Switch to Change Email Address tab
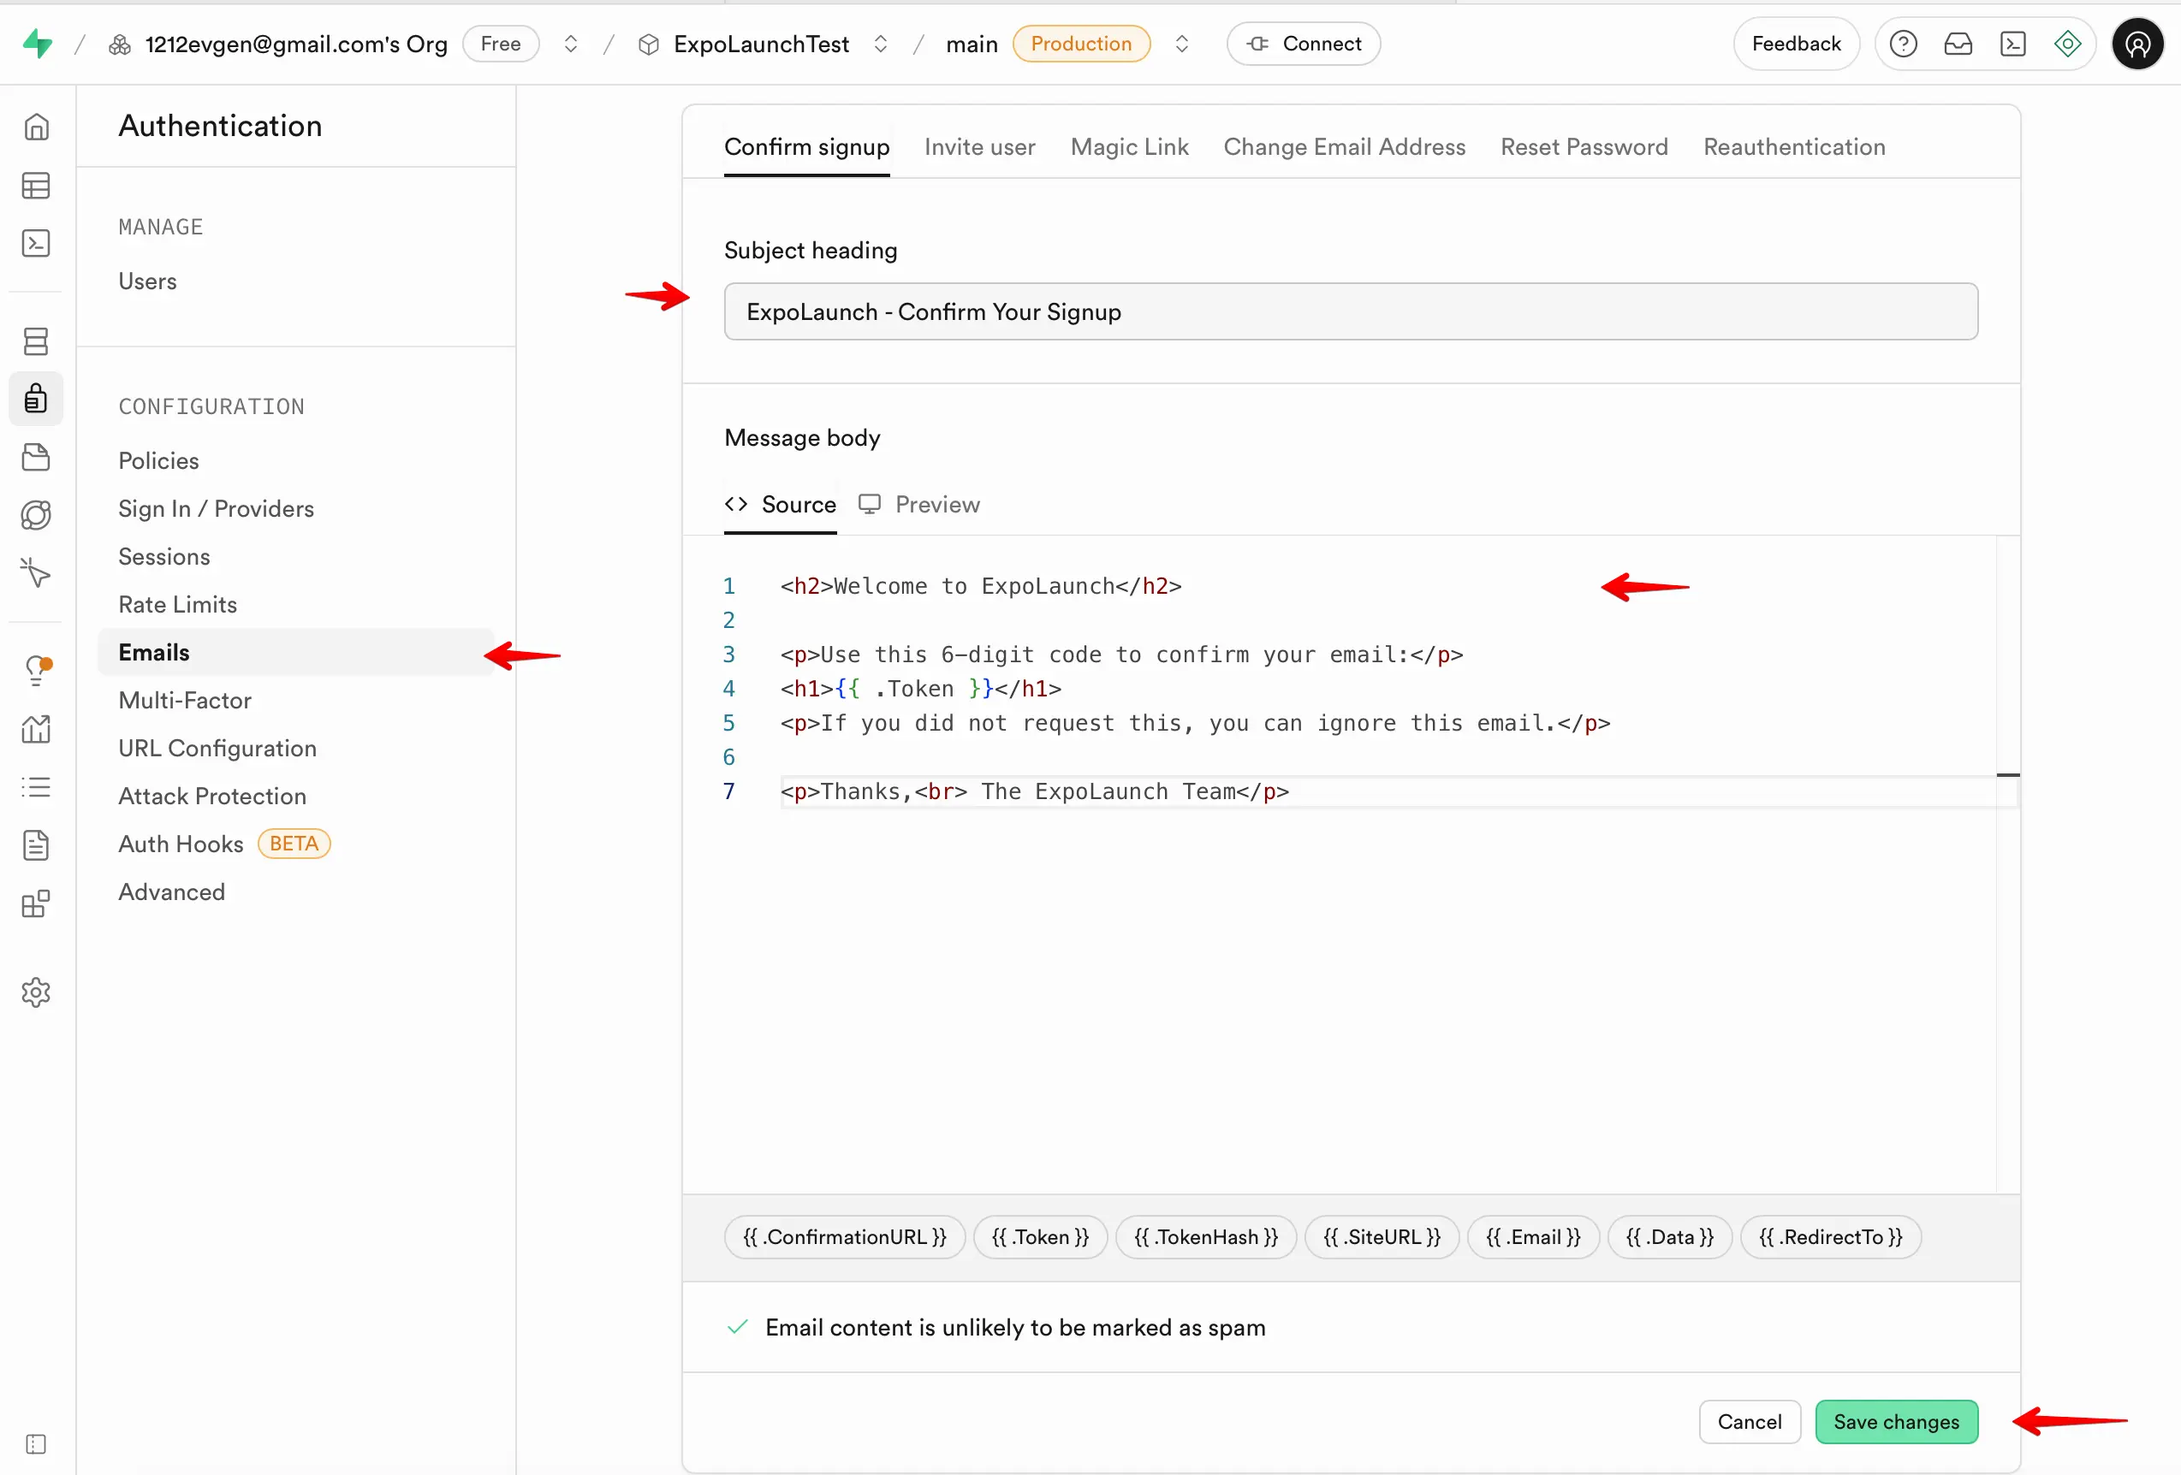This screenshot has height=1475, width=2181. (1344, 147)
